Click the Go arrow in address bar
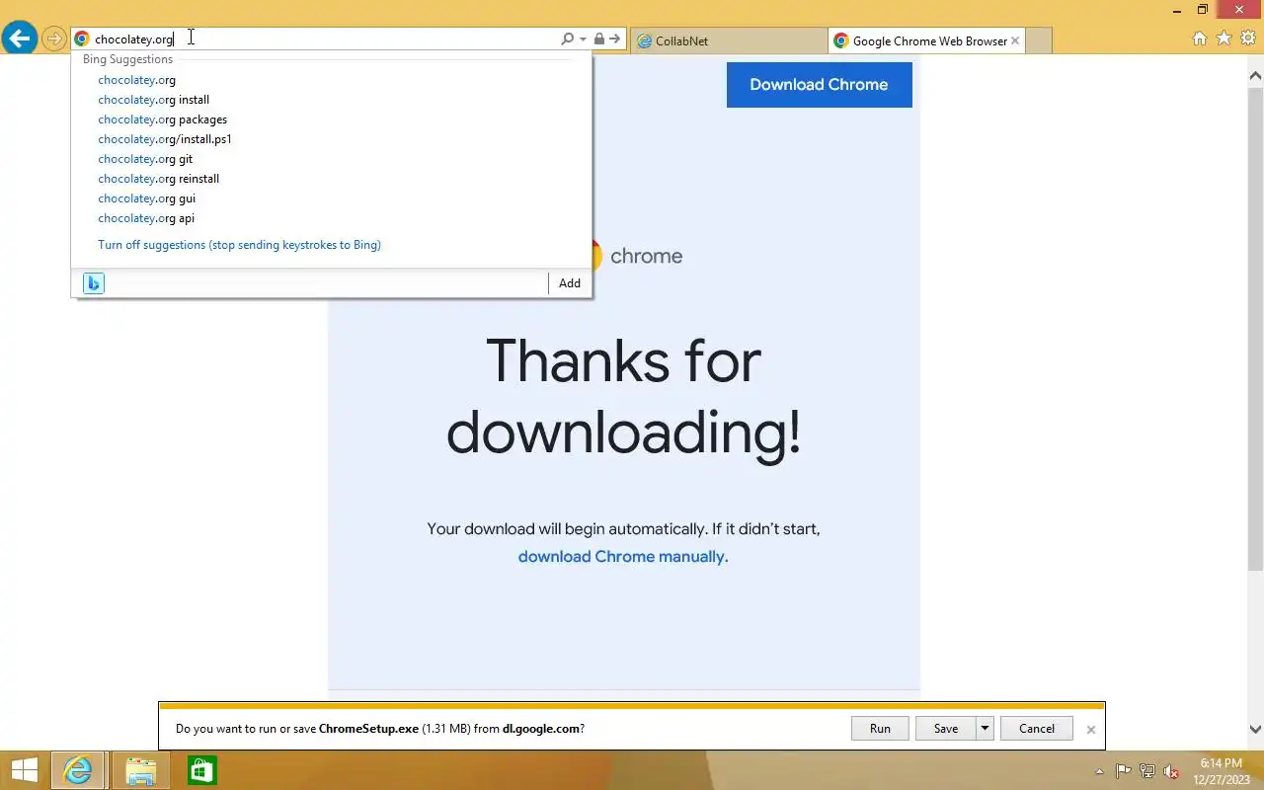Screen dimensions: 1264x790 (614, 39)
